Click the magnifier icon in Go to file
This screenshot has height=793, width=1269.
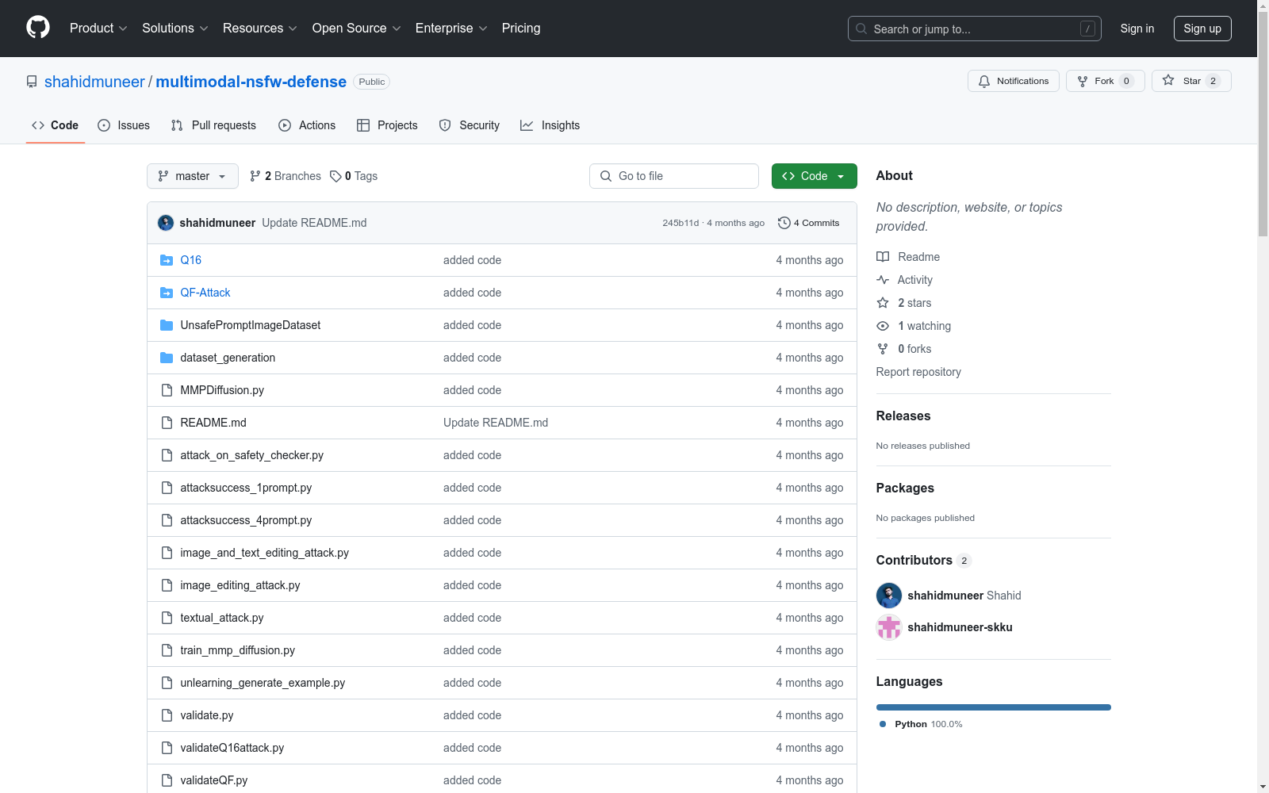click(x=606, y=176)
